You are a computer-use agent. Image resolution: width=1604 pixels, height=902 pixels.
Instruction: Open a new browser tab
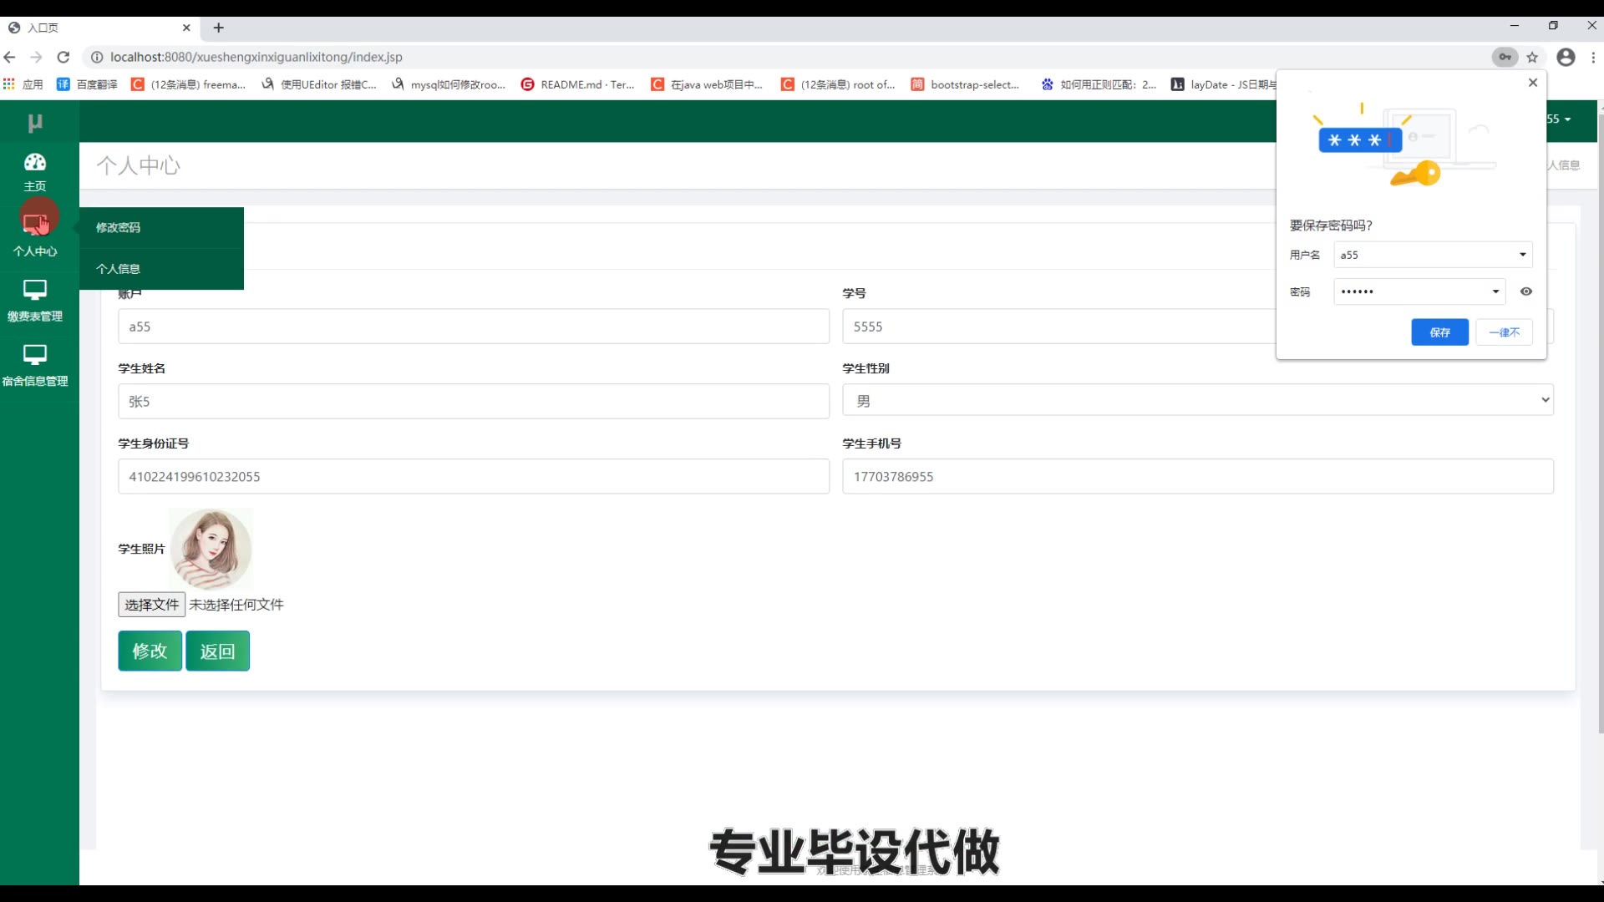click(x=219, y=28)
